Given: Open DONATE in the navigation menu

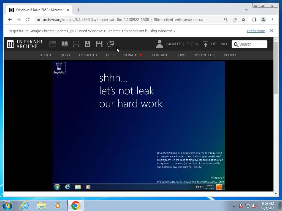Looking at the screenshot, I should pyautogui.click(x=133, y=55).
